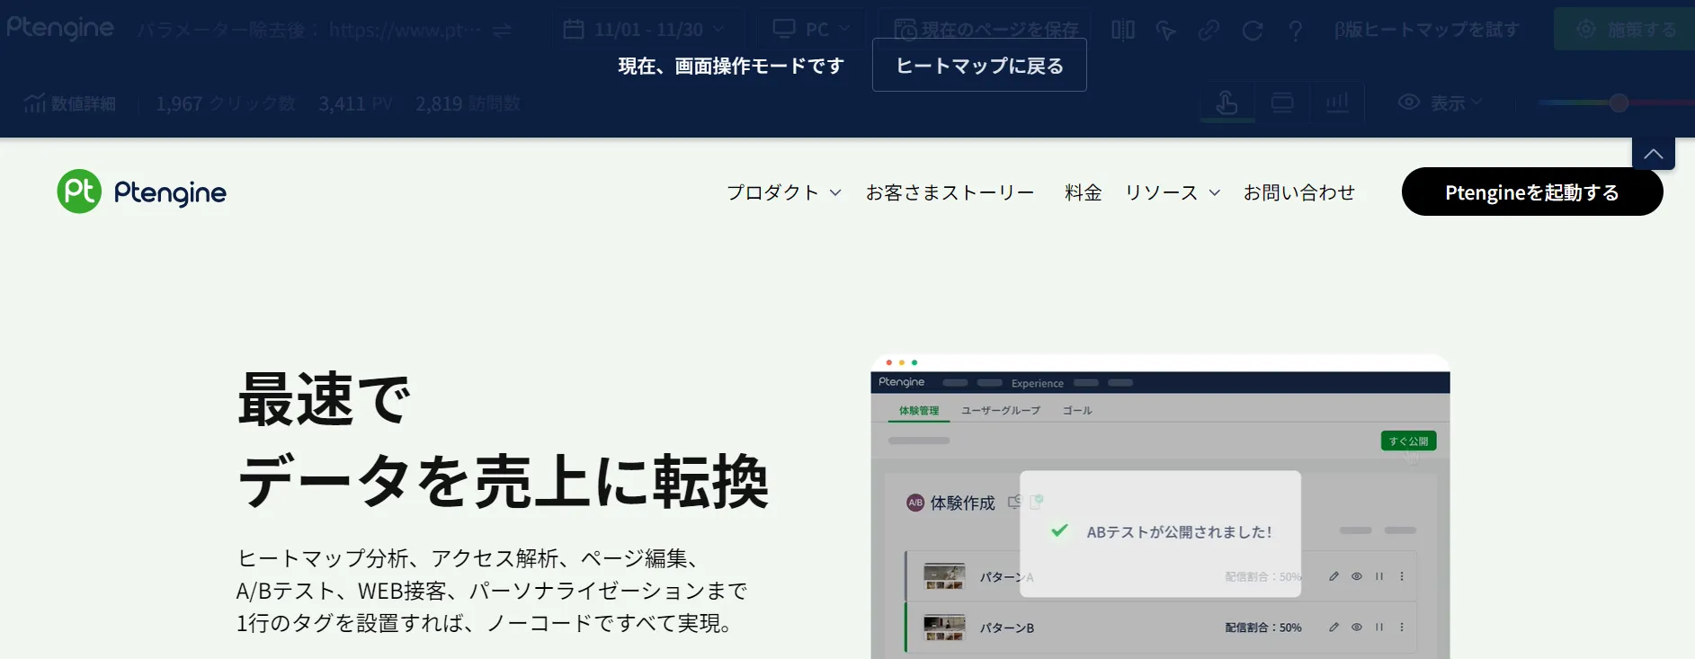This screenshot has height=659, width=1695.
Task: Select the click heatmap hand icon
Action: 1227,103
